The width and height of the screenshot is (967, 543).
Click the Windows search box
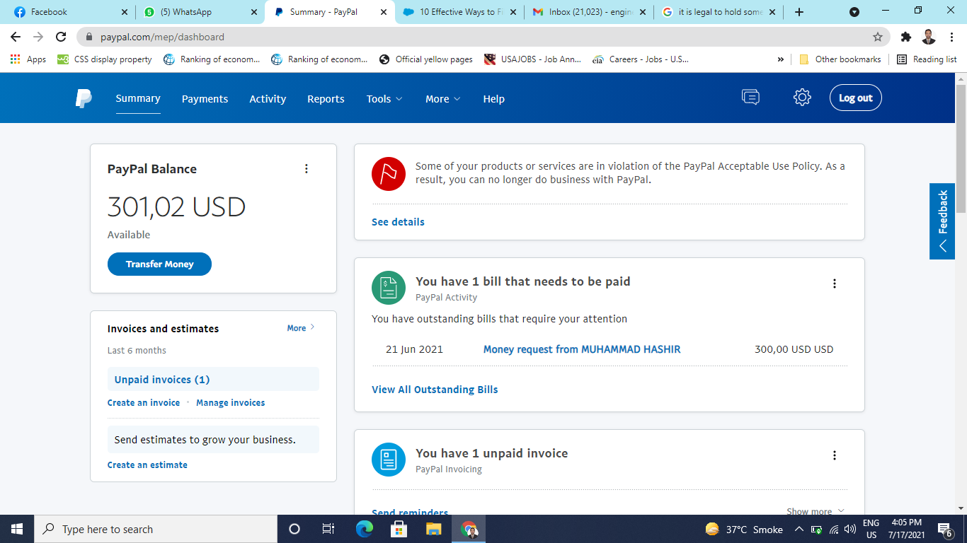tap(155, 529)
